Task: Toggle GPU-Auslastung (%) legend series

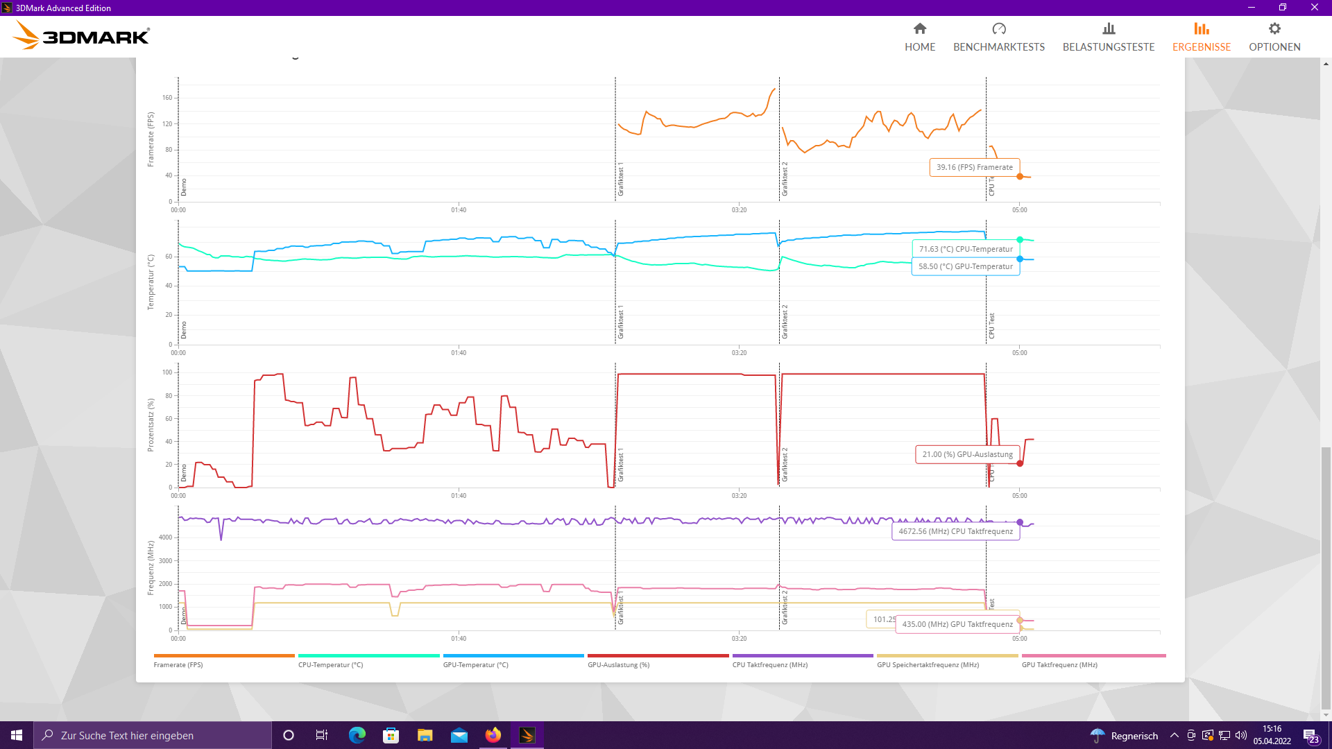Action: 618,664
